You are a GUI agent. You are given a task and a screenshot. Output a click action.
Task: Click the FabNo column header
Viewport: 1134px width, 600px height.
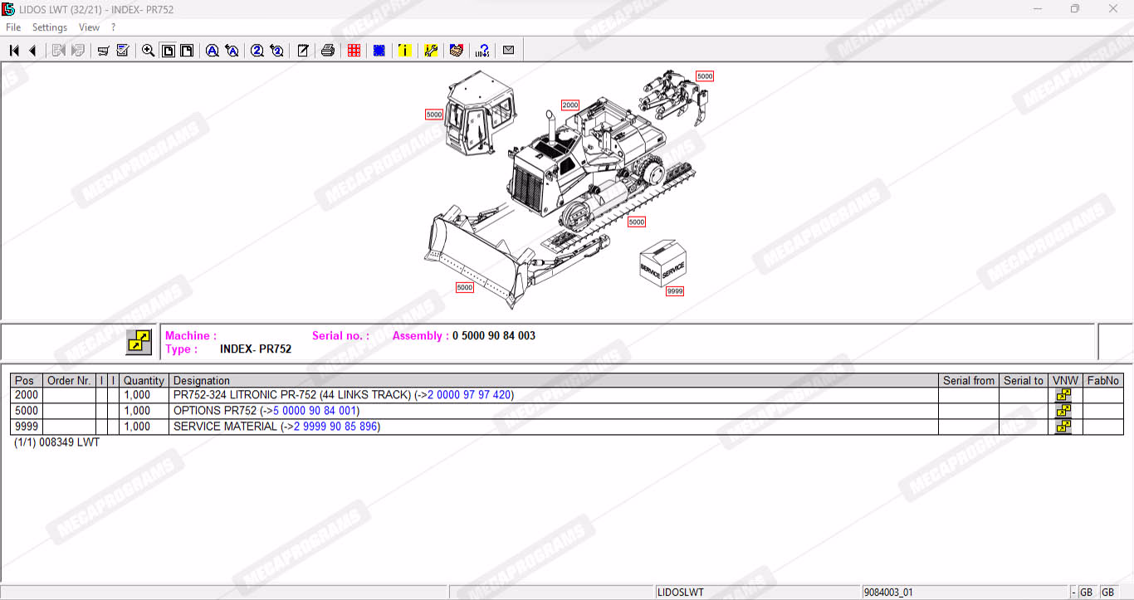[1103, 381]
